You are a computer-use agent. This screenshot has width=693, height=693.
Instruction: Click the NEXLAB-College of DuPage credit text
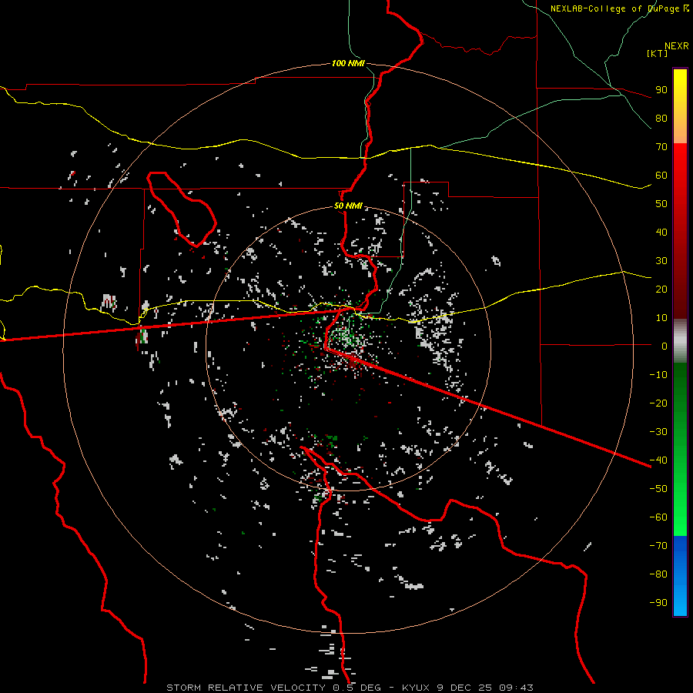[619, 8]
